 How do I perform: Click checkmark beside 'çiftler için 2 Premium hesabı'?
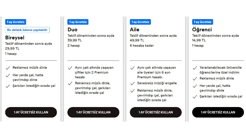point(70,68)
